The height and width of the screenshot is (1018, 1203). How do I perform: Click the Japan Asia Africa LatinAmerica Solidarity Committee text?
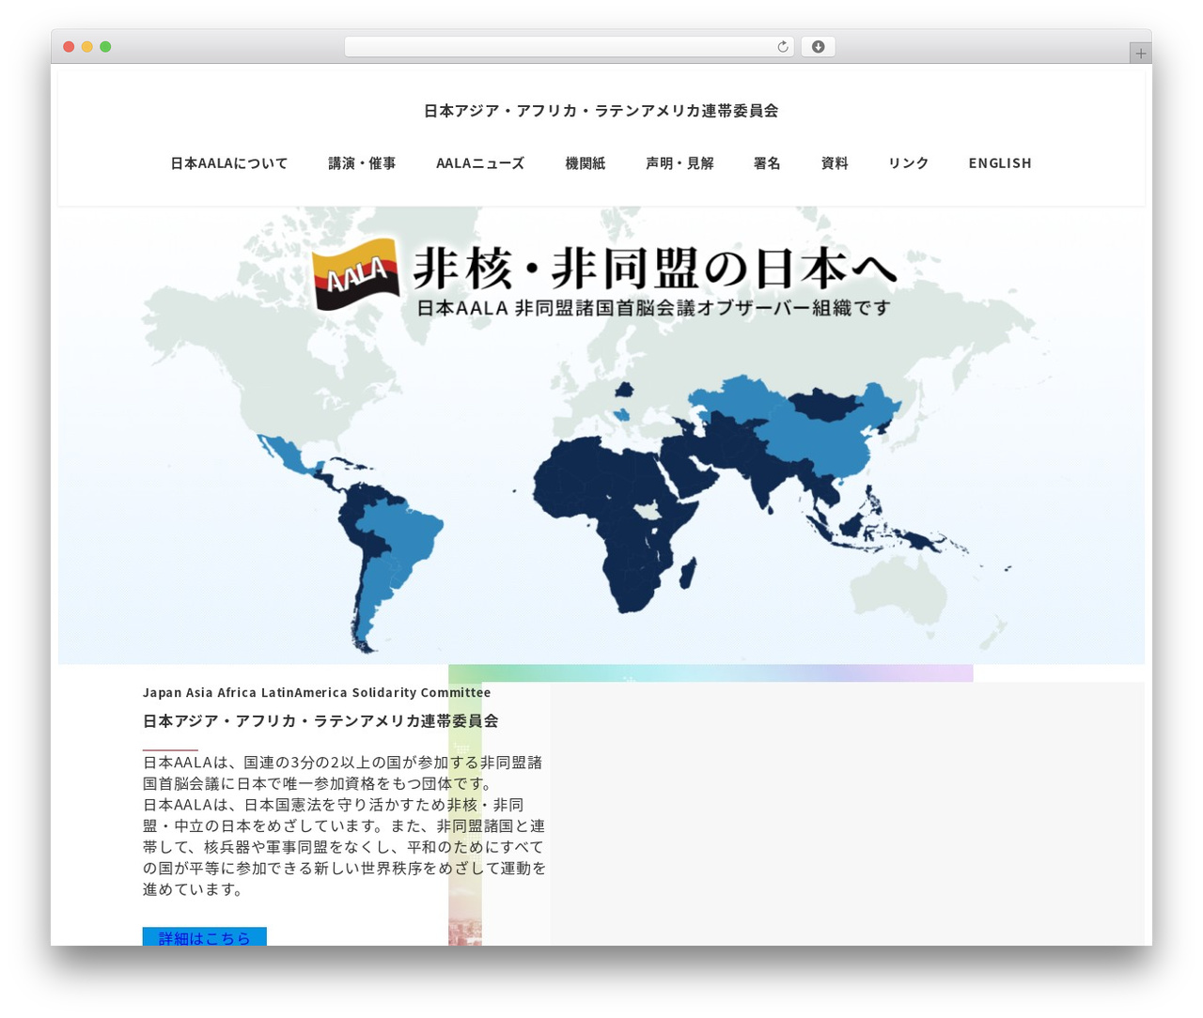tap(317, 693)
